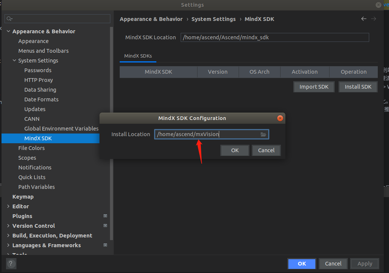This screenshot has height=273, width=389.
Task: Switch to the MindX SDKs tab
Action: pos(138,56)
